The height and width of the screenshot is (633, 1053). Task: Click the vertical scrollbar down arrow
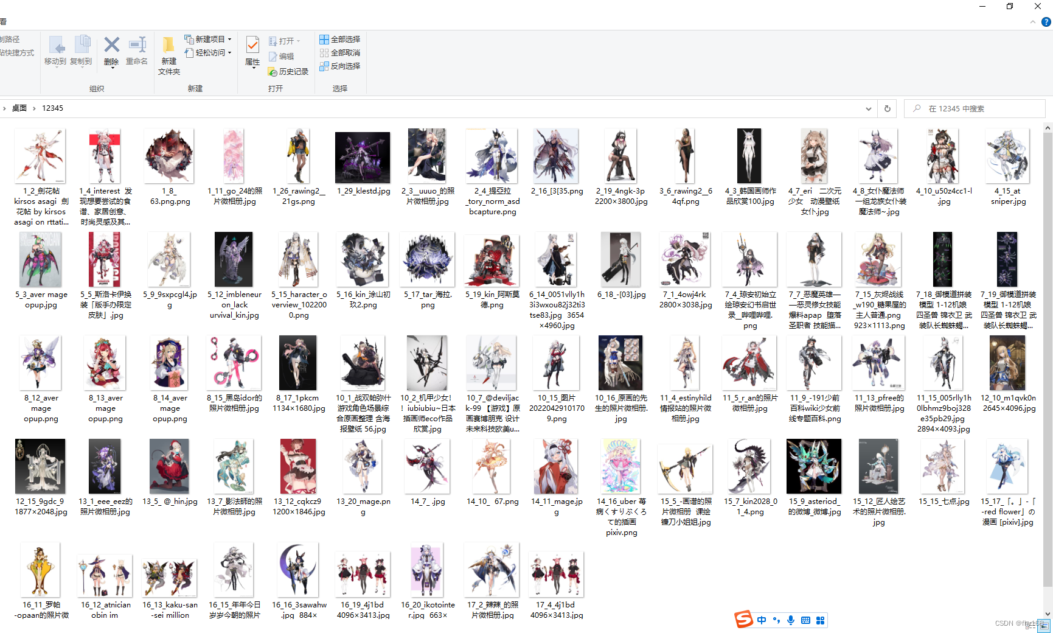click(1048, 614)
